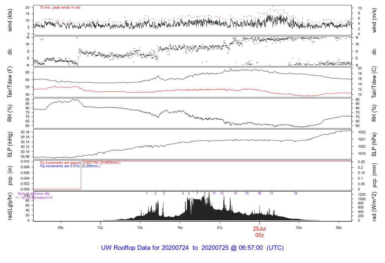Select the 'wind (m/s)' axis label

pos(374,20)
